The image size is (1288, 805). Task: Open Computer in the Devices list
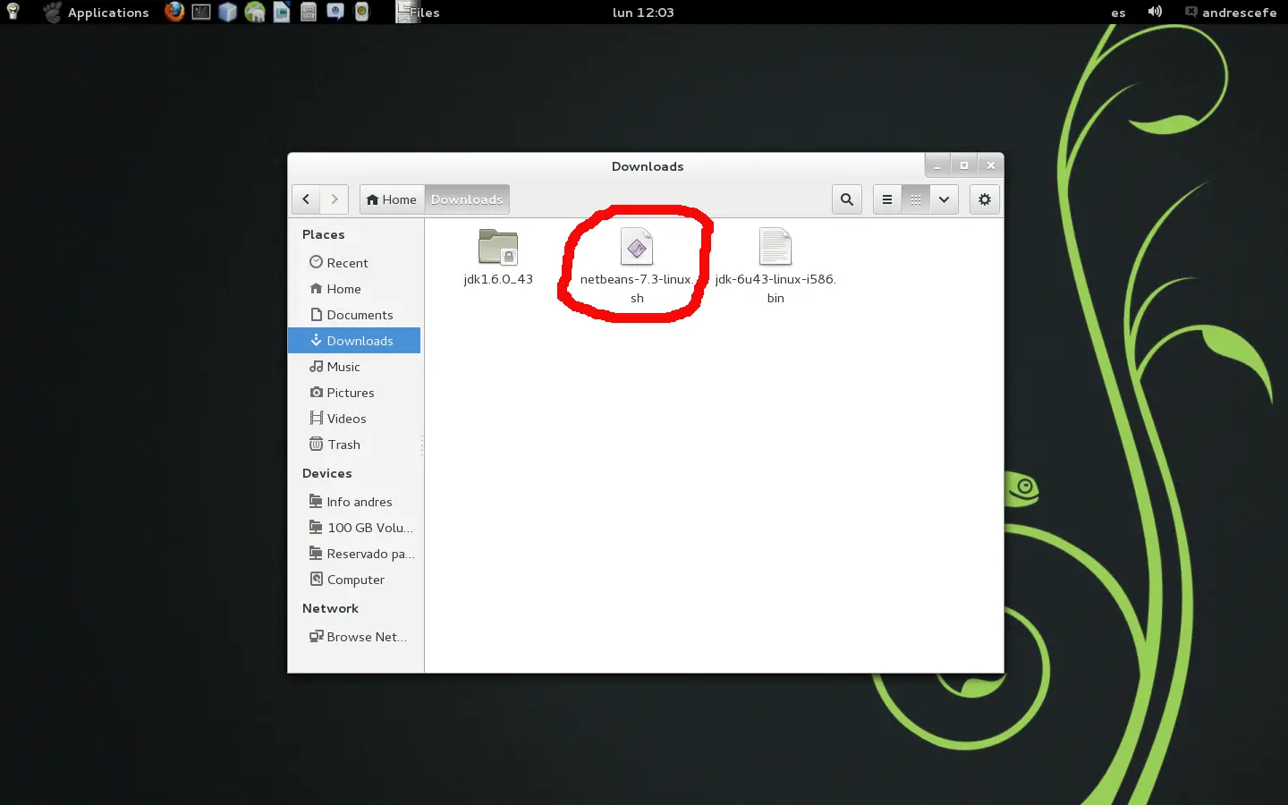coord(354,580)
